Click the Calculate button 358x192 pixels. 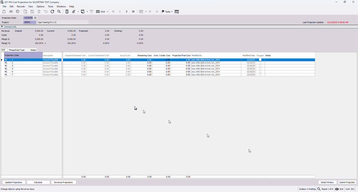(38, 182)
